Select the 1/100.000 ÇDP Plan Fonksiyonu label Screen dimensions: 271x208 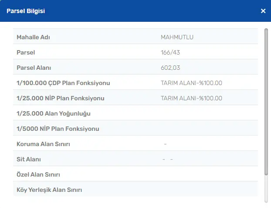coord(63,83)
